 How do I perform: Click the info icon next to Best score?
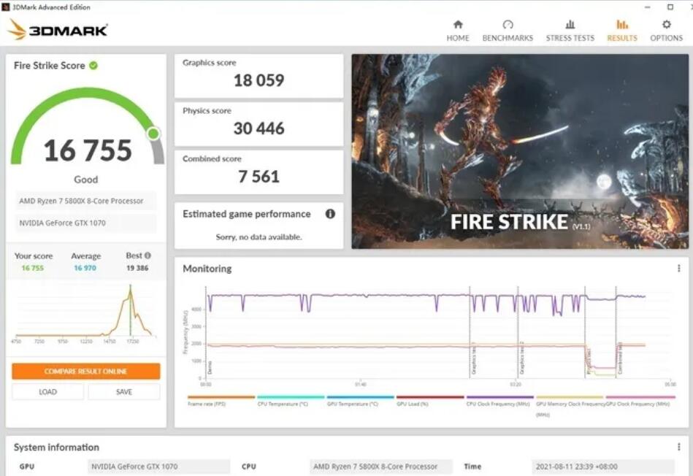(x=148, y=256)
